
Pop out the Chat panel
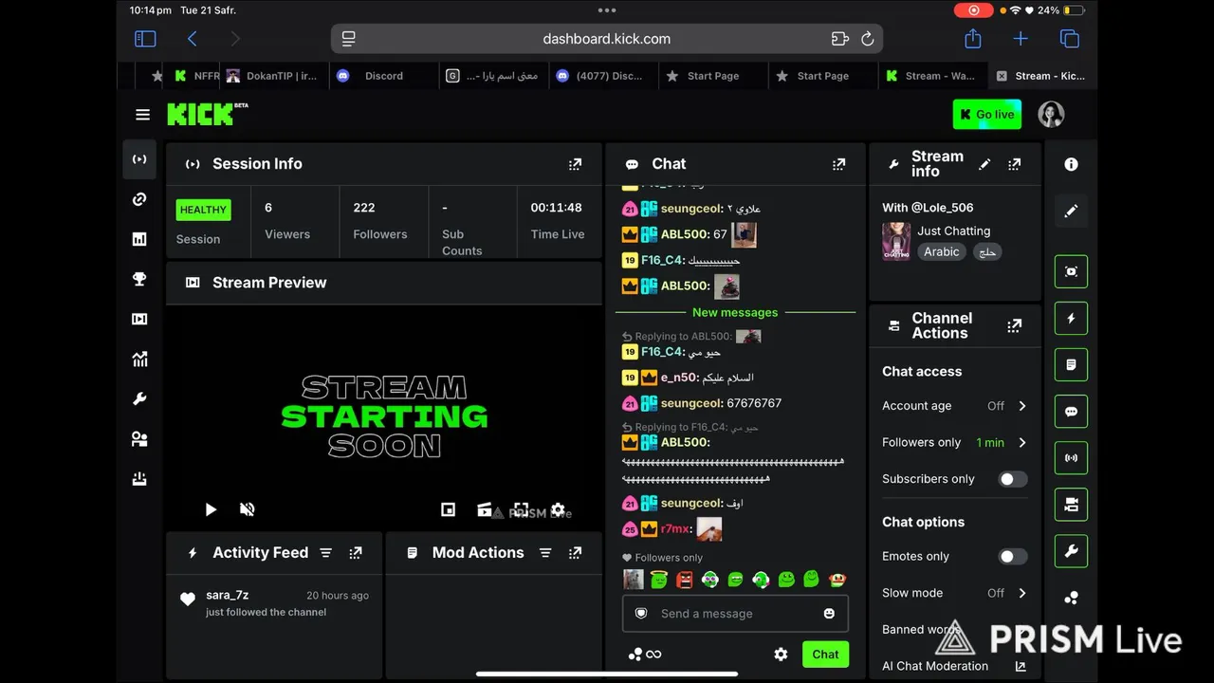pos(838,164)
